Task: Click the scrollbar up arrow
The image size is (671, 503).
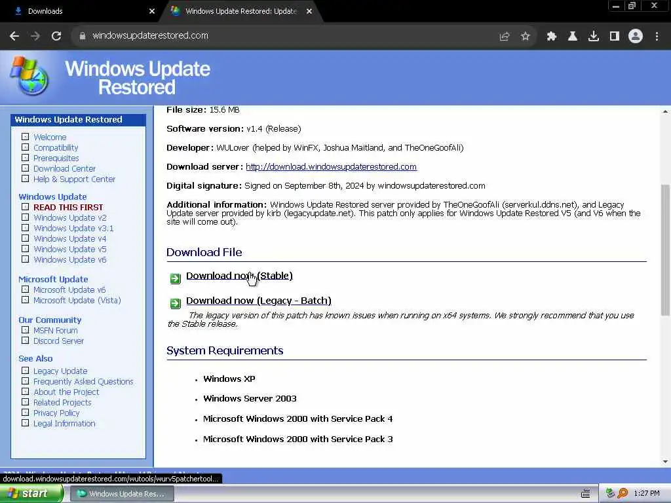Action: (x=665, y=111)
